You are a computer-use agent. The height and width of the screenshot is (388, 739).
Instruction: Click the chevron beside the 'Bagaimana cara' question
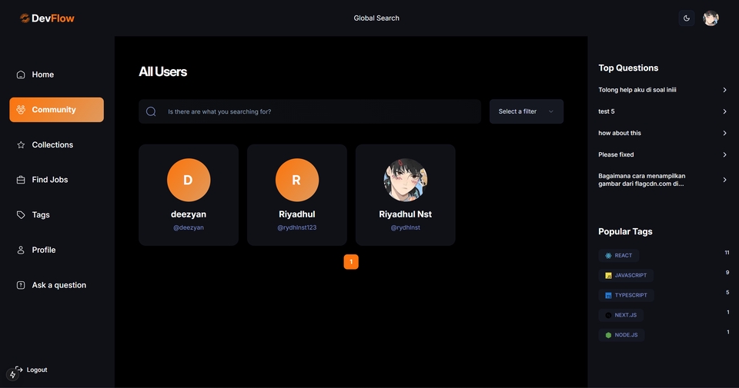pyautogui.click(x=724, y=180)
